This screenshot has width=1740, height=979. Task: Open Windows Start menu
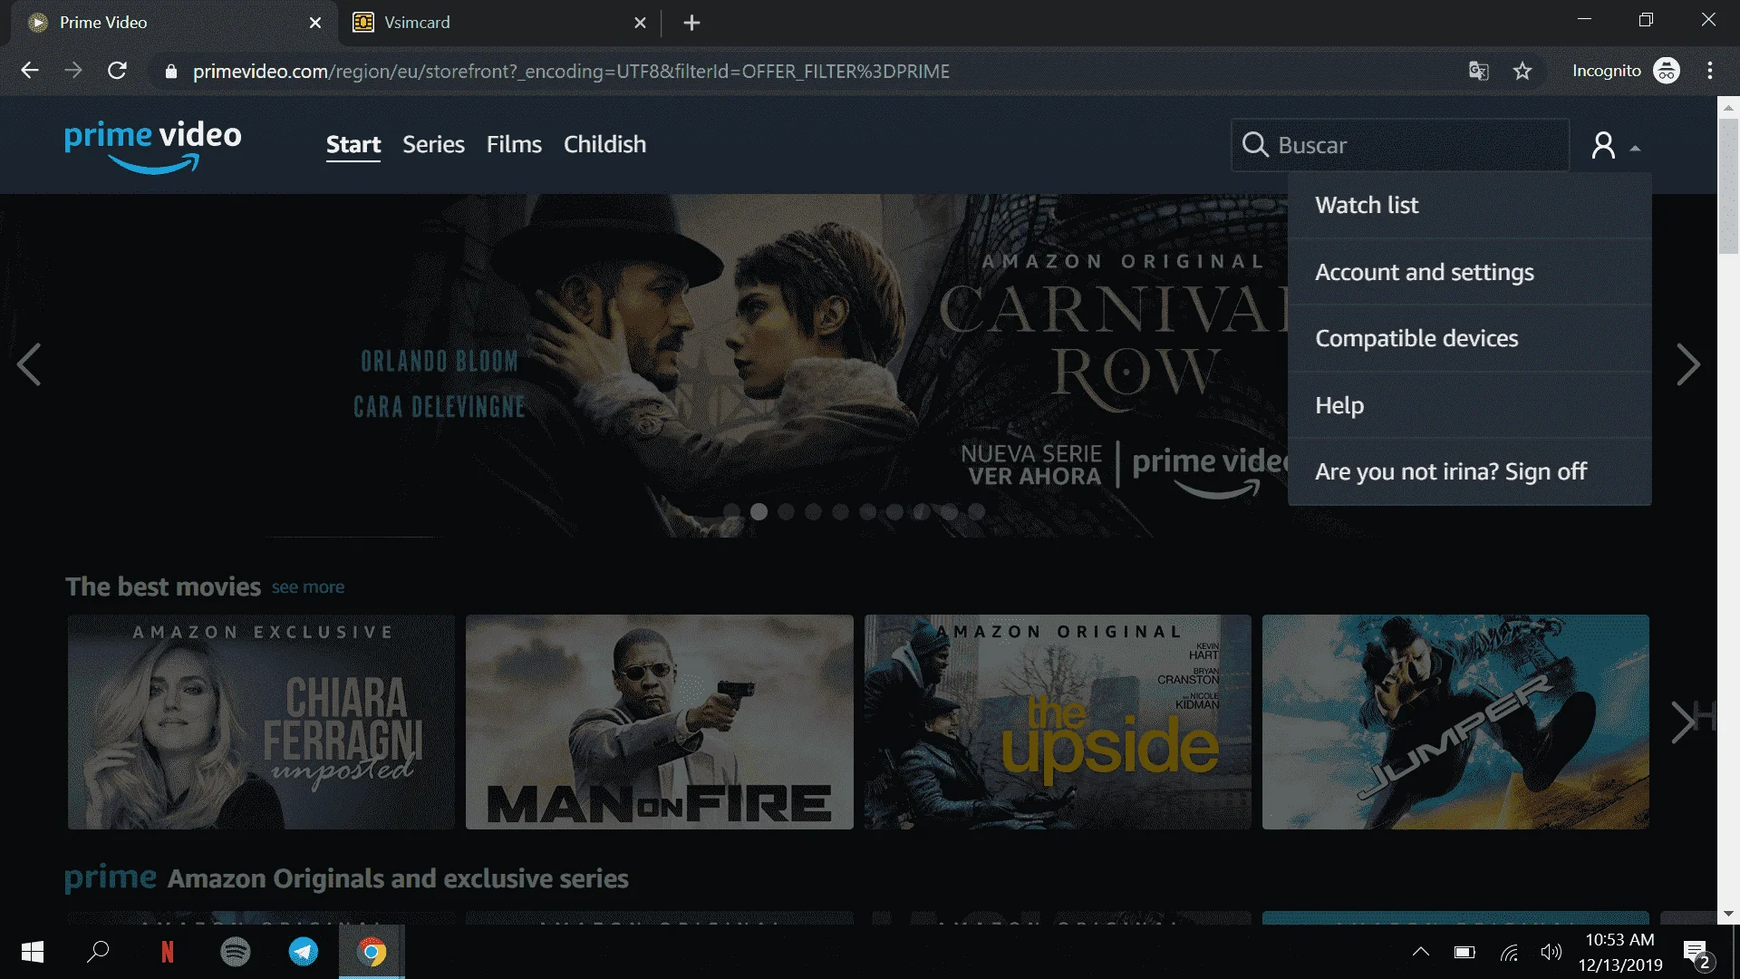(x=32, y=952)
